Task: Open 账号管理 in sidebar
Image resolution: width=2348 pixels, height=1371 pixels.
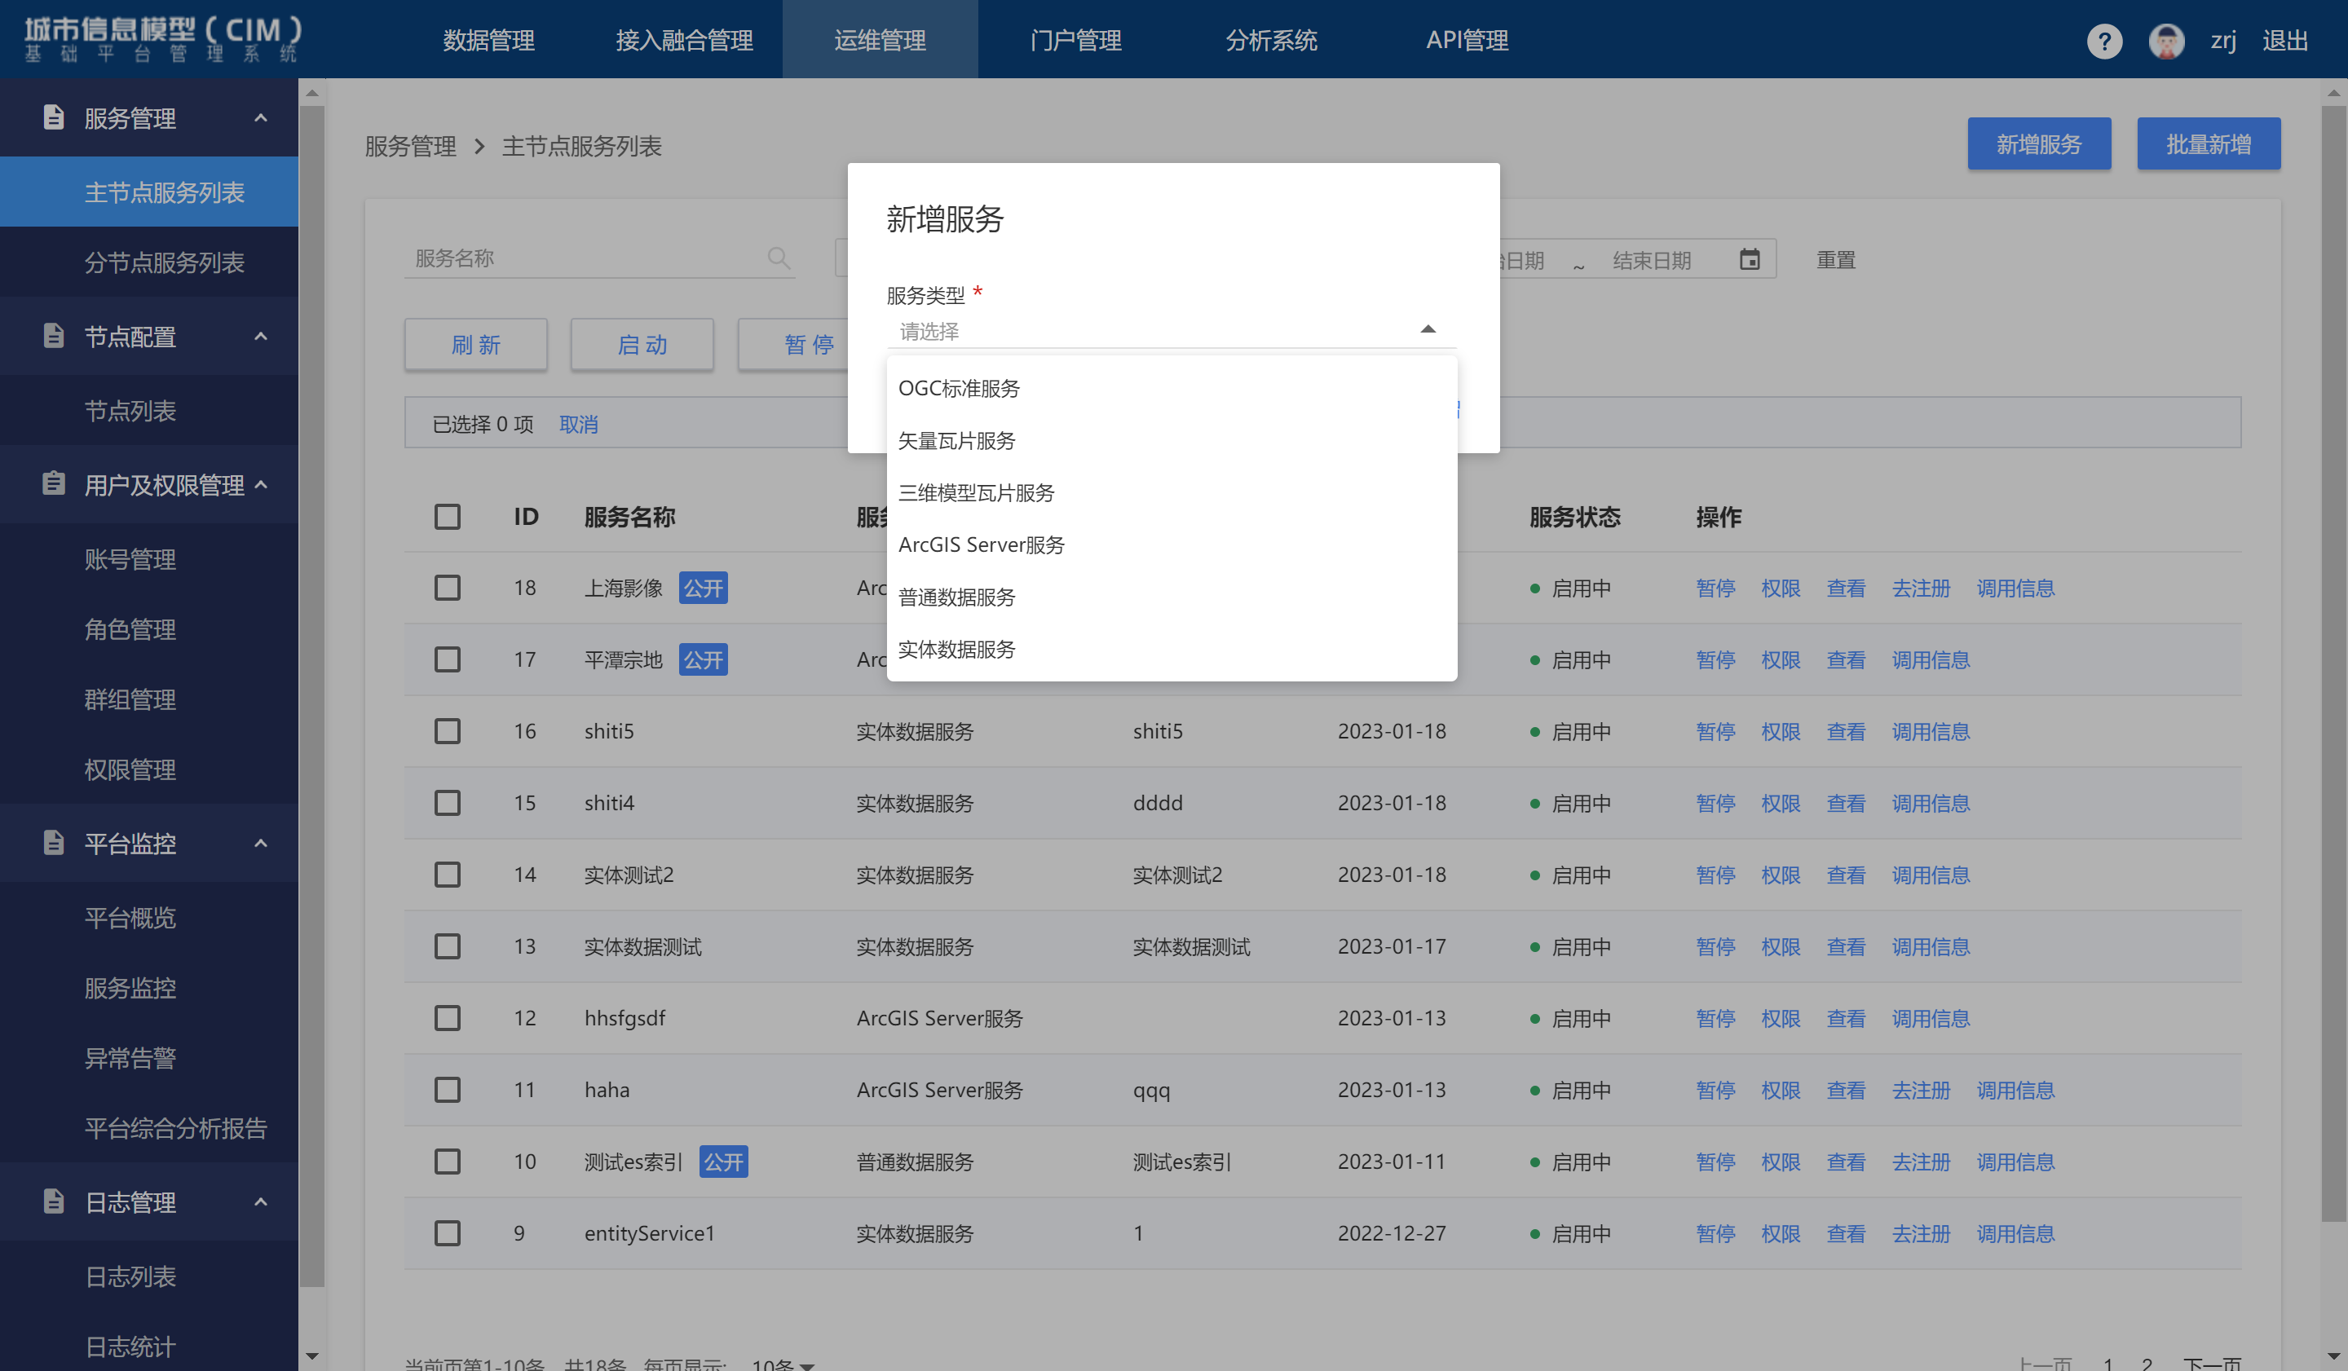Action: pyautogui.click(x=149, y=559)
